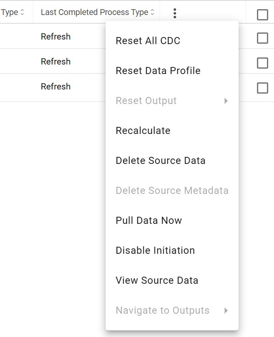Expand the Navigate to Outputs submenu arrow

click(x=226, y=310)
